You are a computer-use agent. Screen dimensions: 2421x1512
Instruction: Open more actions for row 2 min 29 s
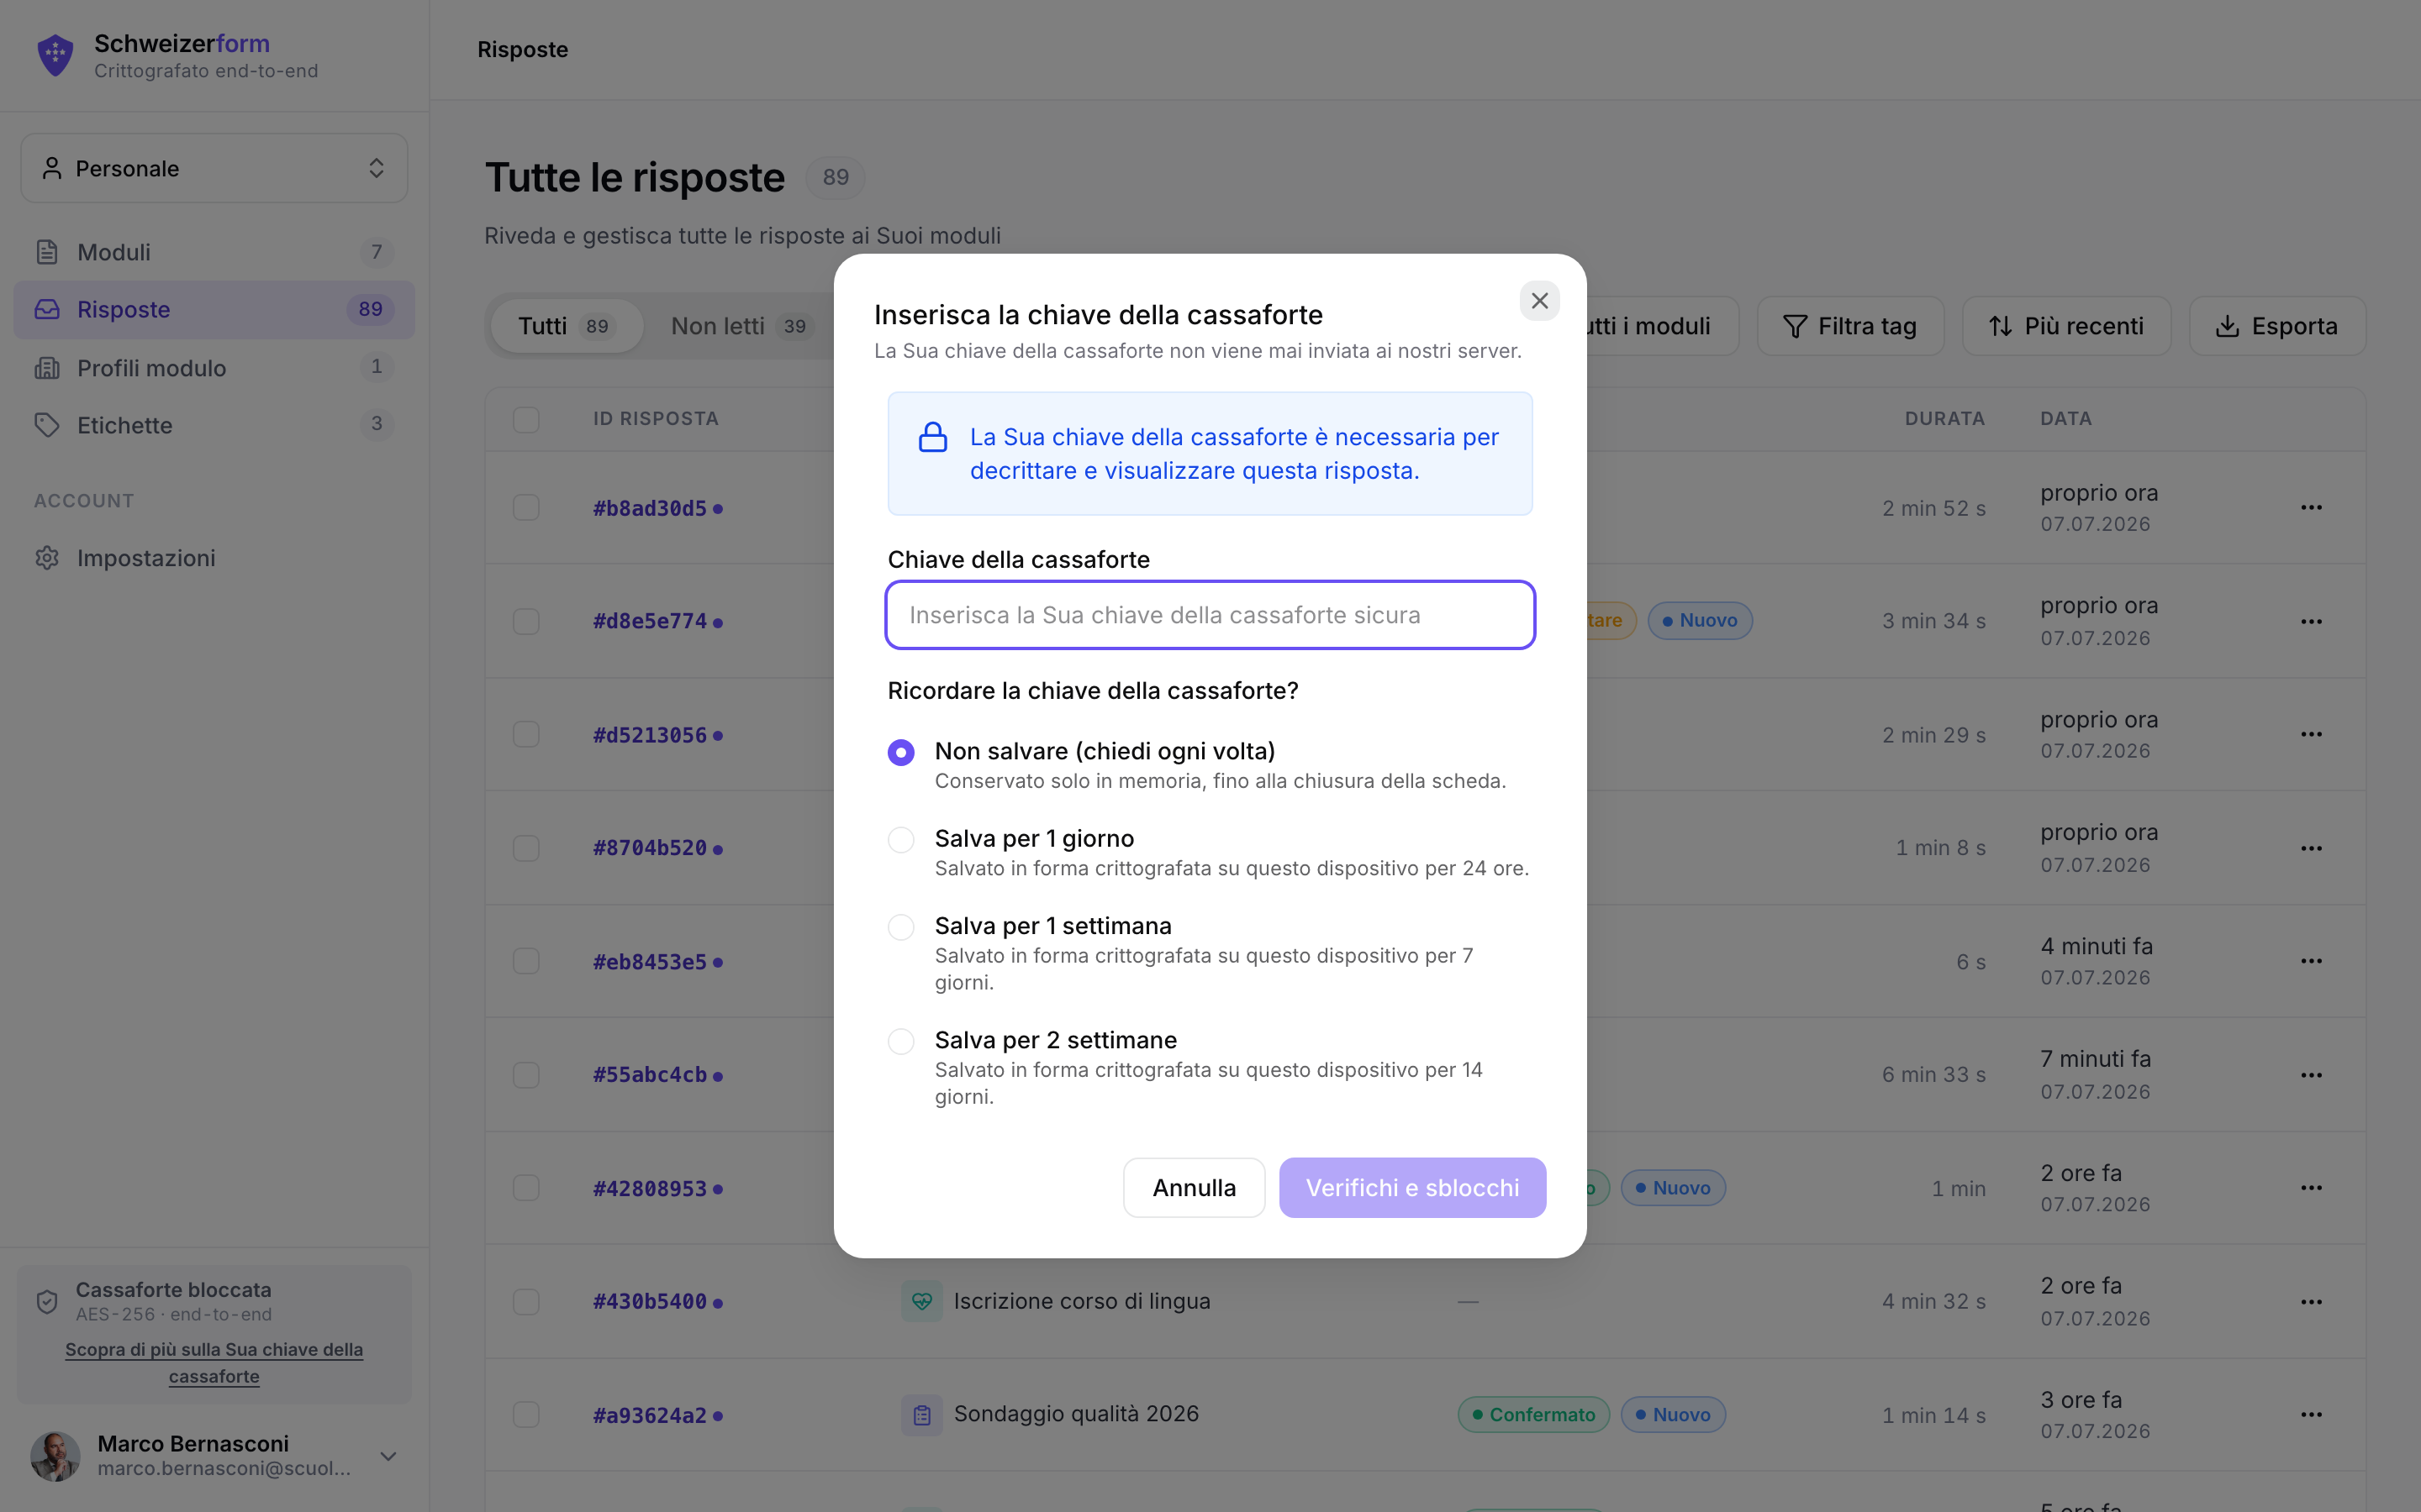tap(2311, 735)
